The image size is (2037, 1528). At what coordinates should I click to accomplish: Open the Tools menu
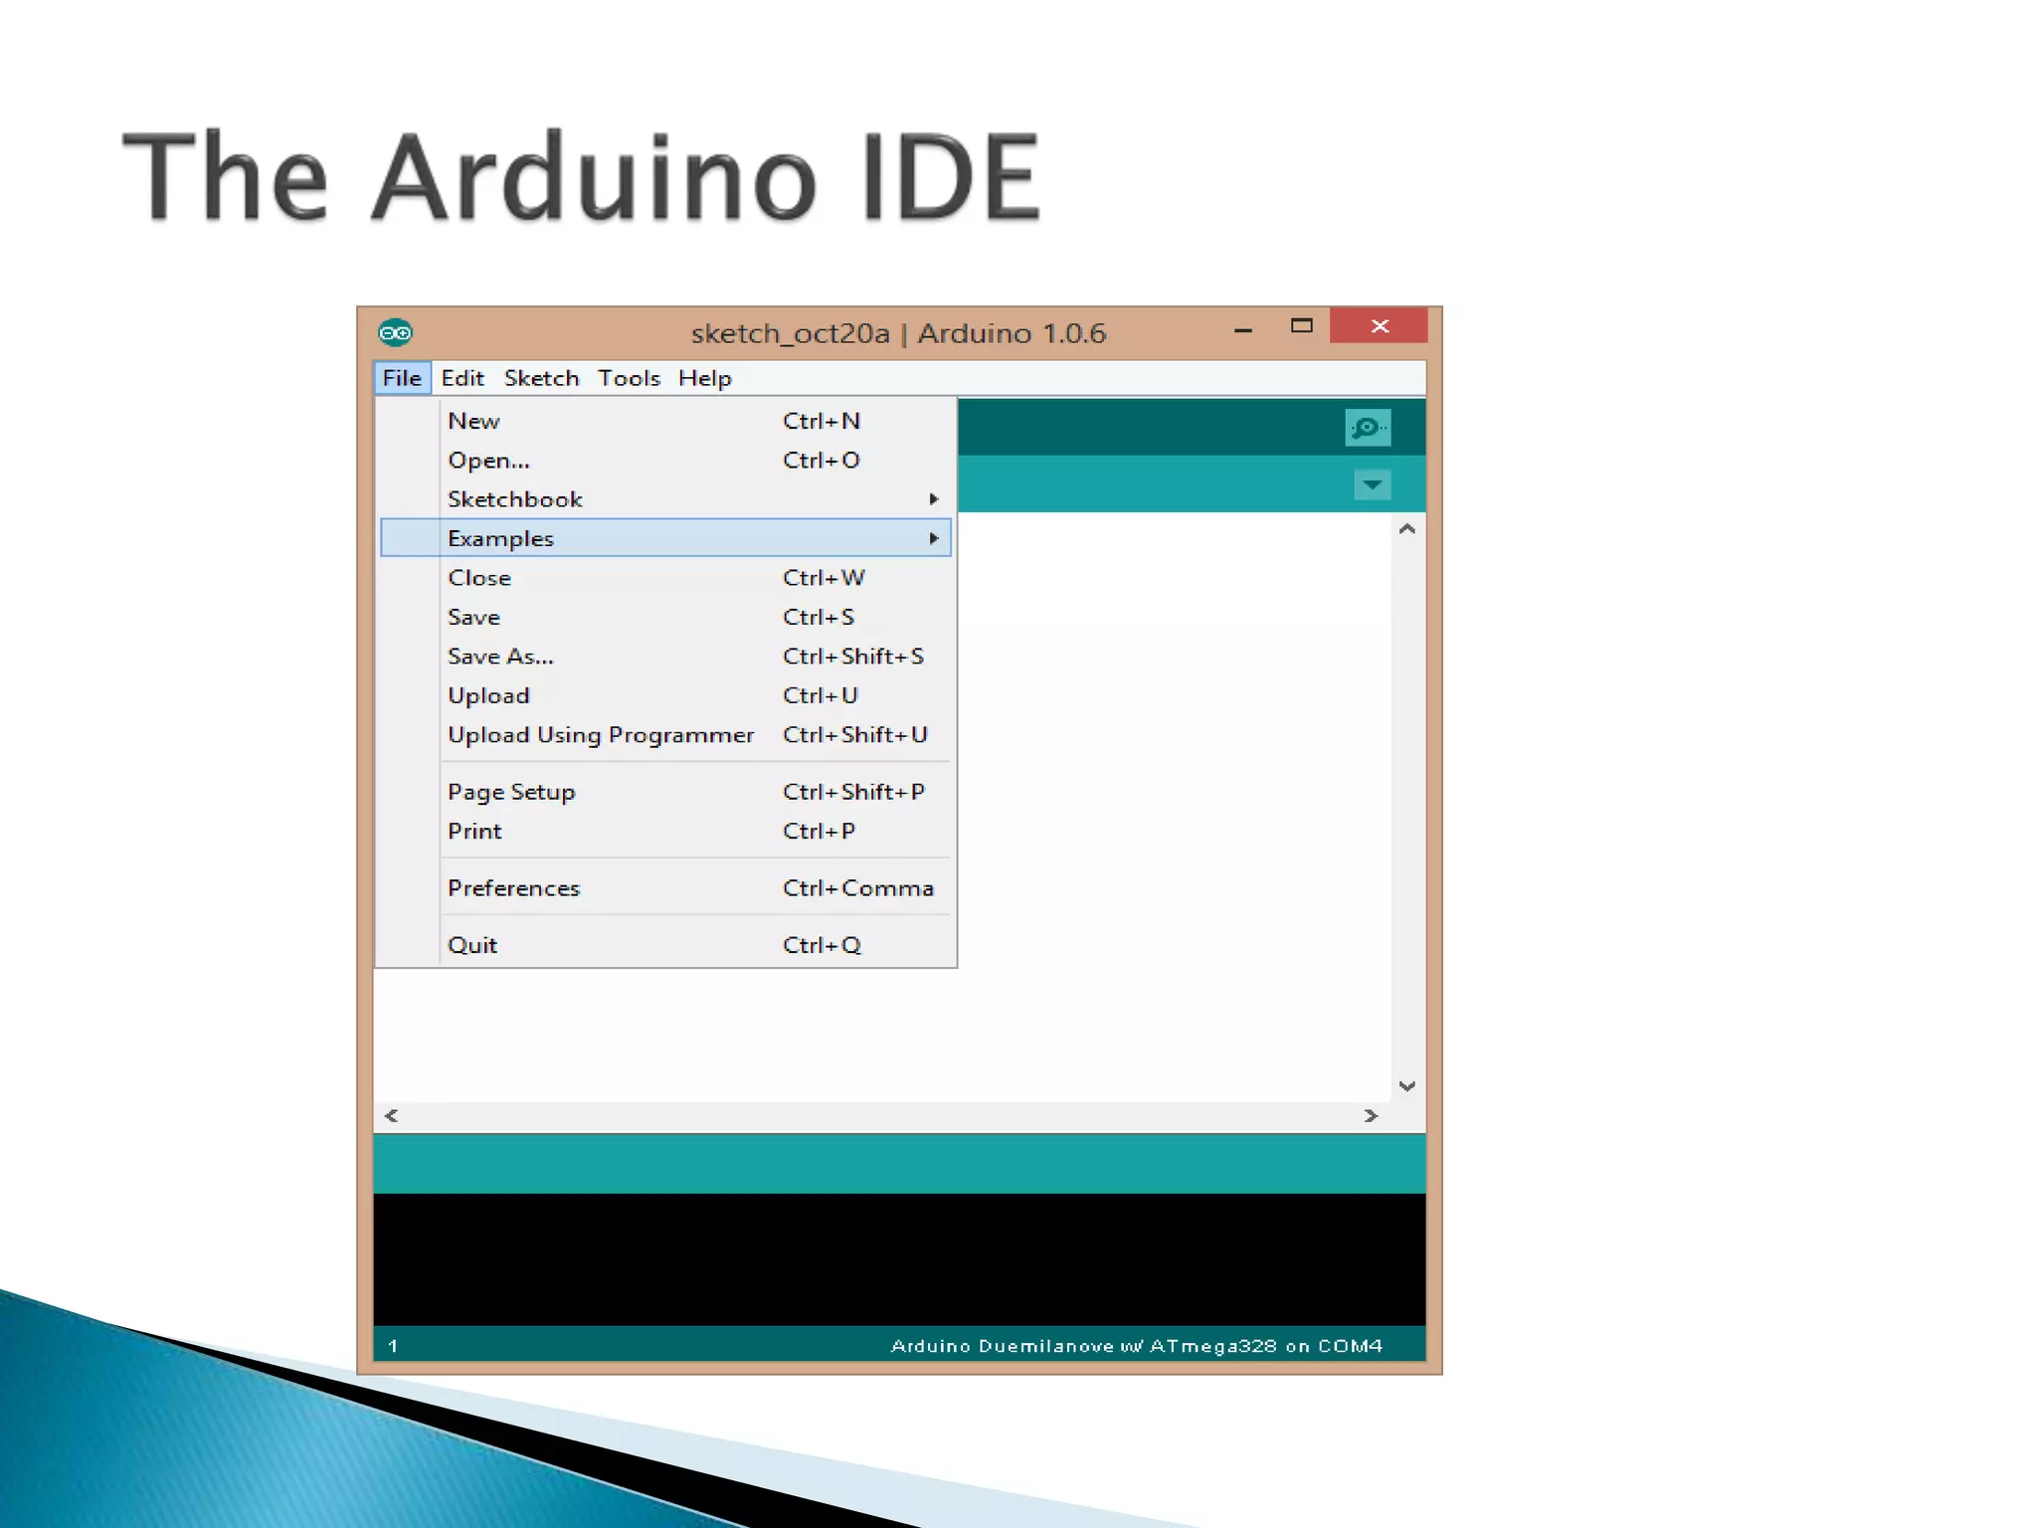click(628, 378)
